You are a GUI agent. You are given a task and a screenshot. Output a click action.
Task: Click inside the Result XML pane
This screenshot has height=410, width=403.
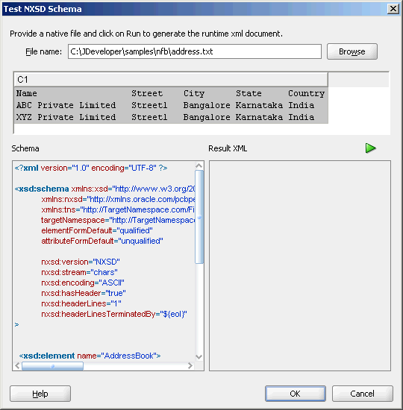300,265
